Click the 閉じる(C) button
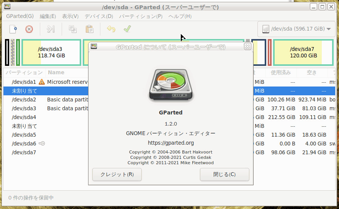Screen dimensions: 339x209 point(224,175)
